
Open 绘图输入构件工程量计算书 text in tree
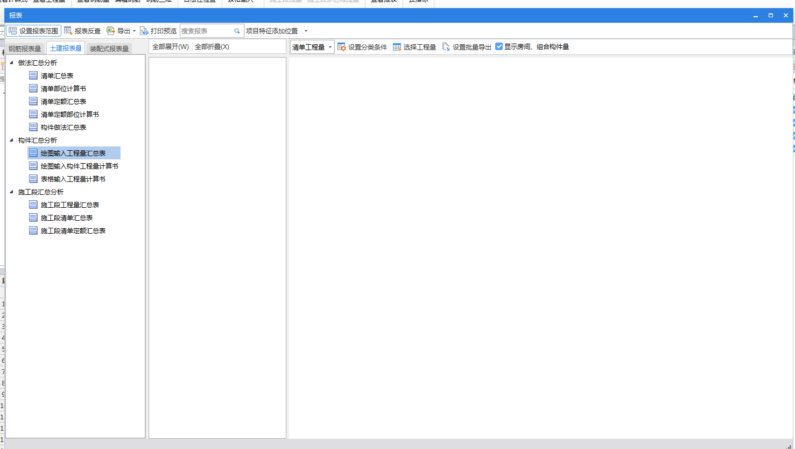point(80,166)
